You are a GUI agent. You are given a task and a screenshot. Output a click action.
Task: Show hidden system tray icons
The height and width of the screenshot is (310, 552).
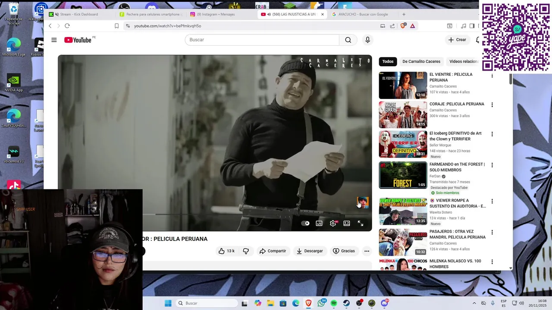[474, 303]
